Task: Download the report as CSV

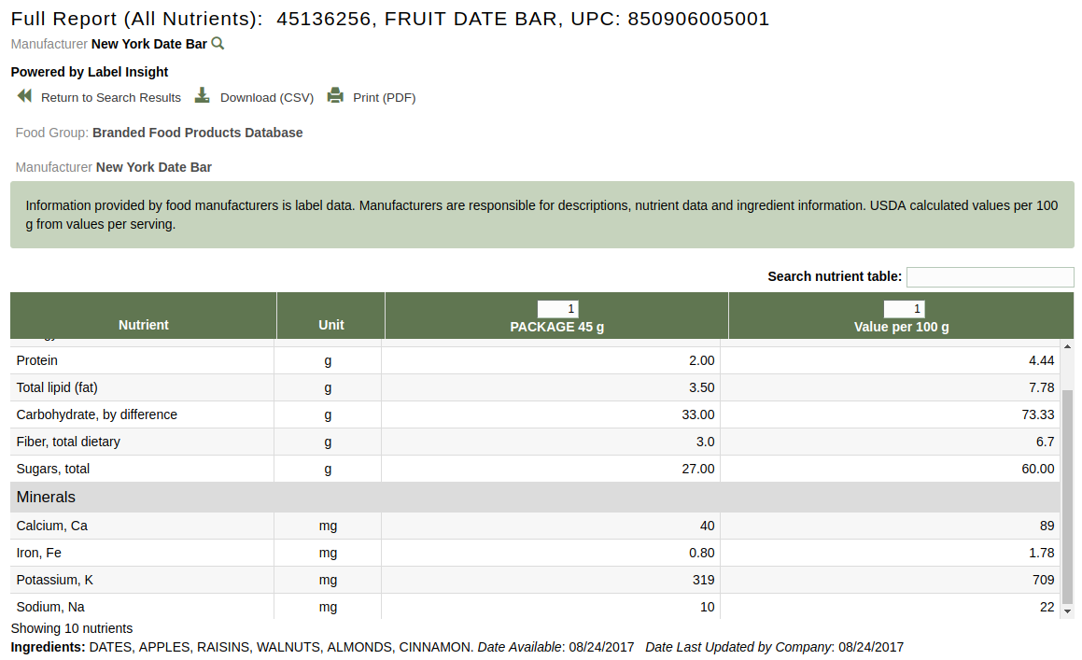Action: tap(266, 97)
